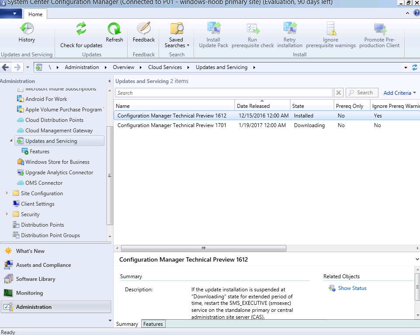This screenshot has width=420, height=335.
Task: Select Android For Work in the tree
Action: 46,99
